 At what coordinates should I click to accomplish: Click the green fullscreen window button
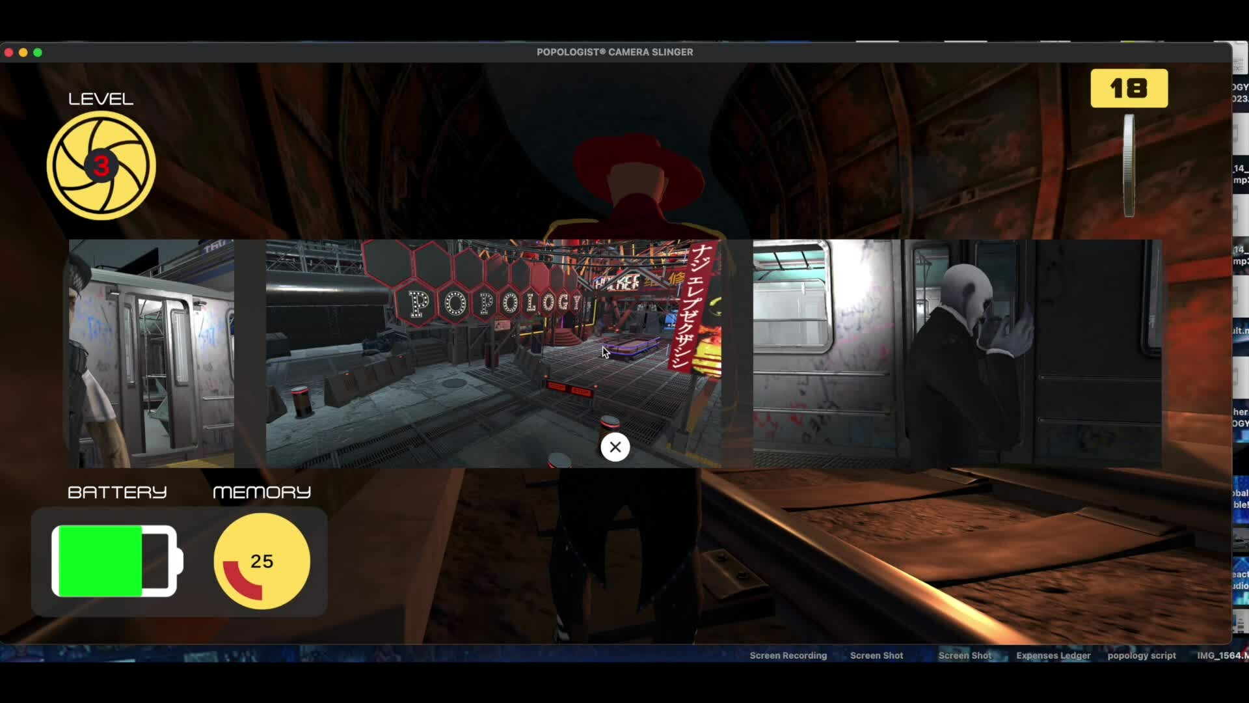tap(38, 52)
